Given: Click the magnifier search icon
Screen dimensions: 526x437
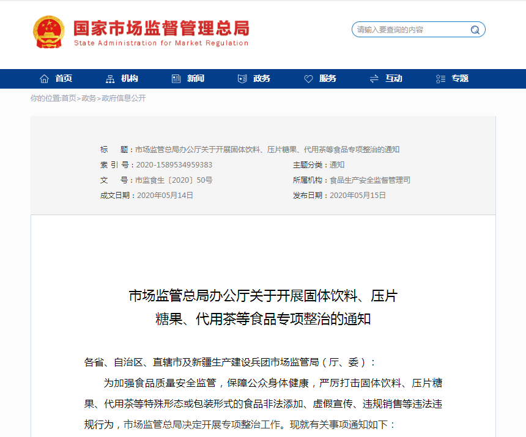Looking at the screenshot, I should click(475, 30).
